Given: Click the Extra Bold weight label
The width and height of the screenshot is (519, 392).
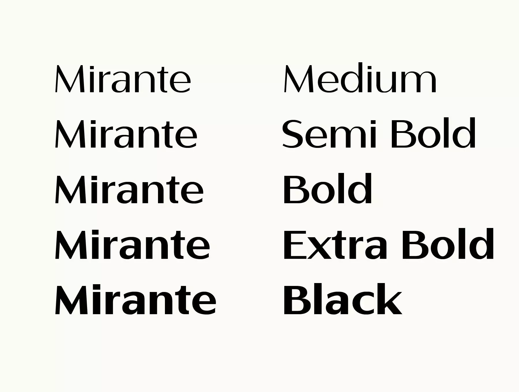Looking at the screenshot, I should (x=389, y=244).
